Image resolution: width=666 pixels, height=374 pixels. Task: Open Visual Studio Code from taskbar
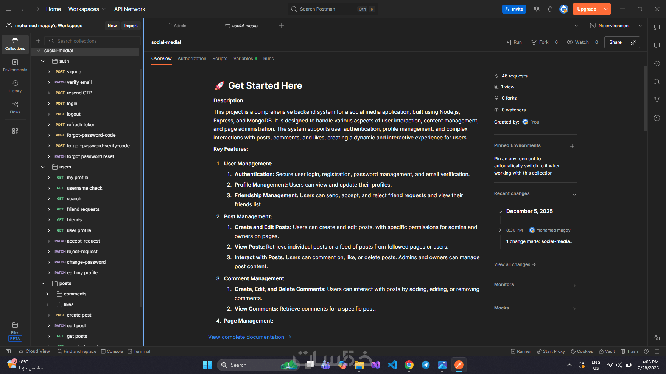point(392,365)
